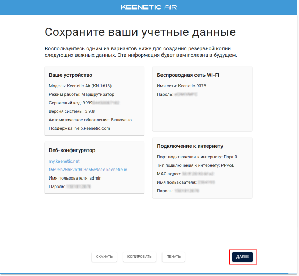
Task: Click the Веб-конфигуратор Пароль line
Action: 70,186
